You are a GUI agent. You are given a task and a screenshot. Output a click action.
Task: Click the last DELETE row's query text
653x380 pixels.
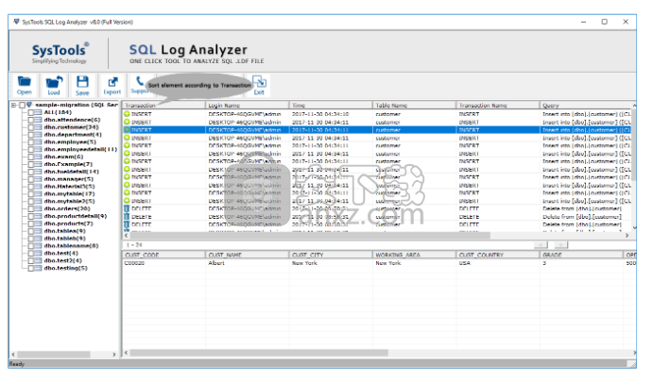[582, 225]
